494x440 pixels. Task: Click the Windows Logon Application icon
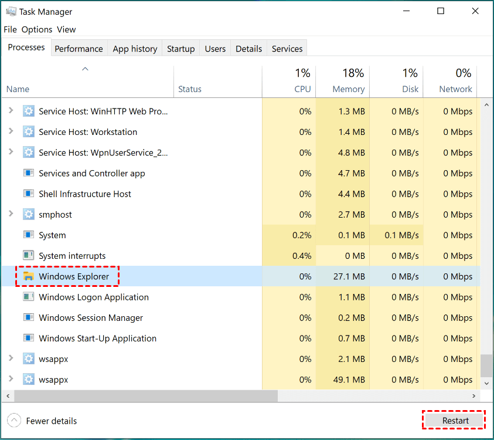pyautogui.click(x=29, y=297)
